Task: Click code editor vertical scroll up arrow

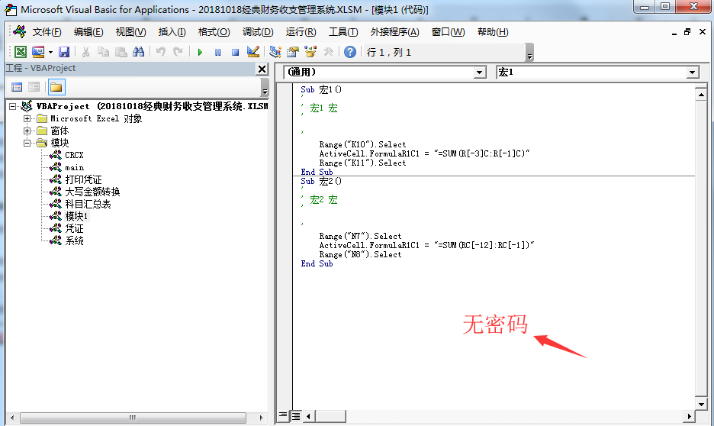Action: pos(701,95)
